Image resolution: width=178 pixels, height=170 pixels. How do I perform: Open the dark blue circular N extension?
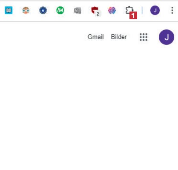pyautogui.click(x=43, y=10)
